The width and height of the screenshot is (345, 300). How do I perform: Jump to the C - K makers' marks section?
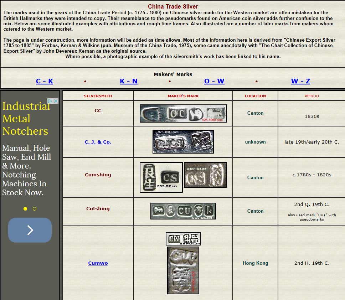45,81
